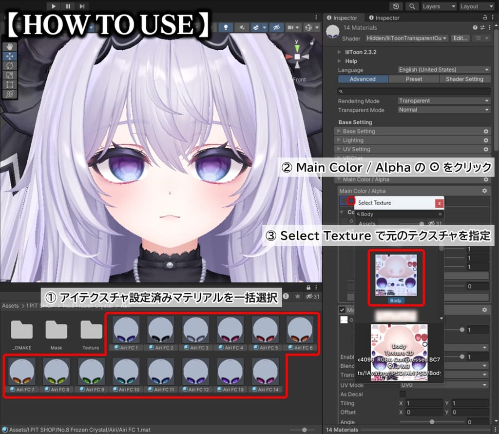Switch to the Shader Setting tab
The width and height of the screenshot is (499, 434).
464,79
